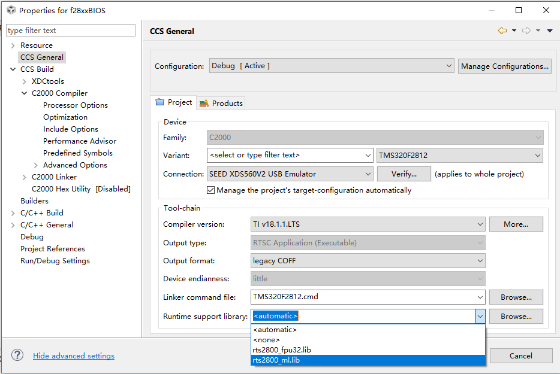560x374 pixels.
Task: Expand the Resource tree node
Action: (x=13, y=45)
